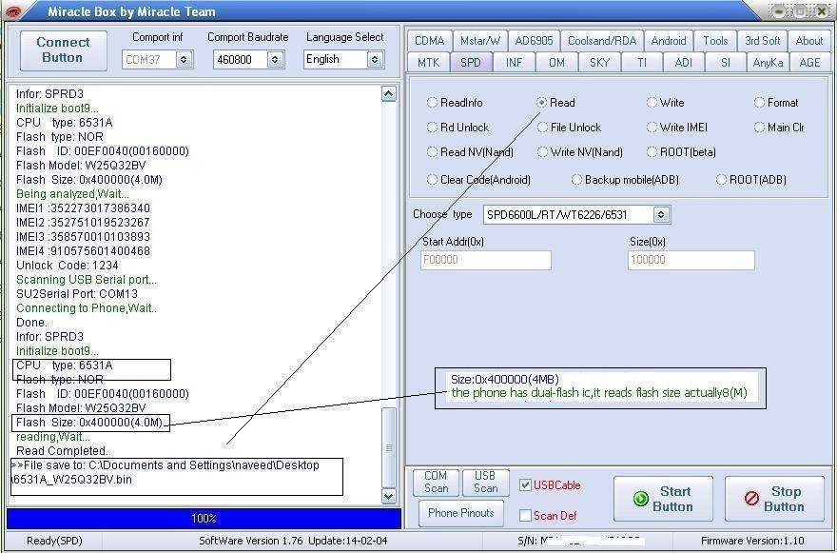This screenshot has height=553, width=837.
Task: Click the 100% blue progress bar
Action: click(204, 519)
